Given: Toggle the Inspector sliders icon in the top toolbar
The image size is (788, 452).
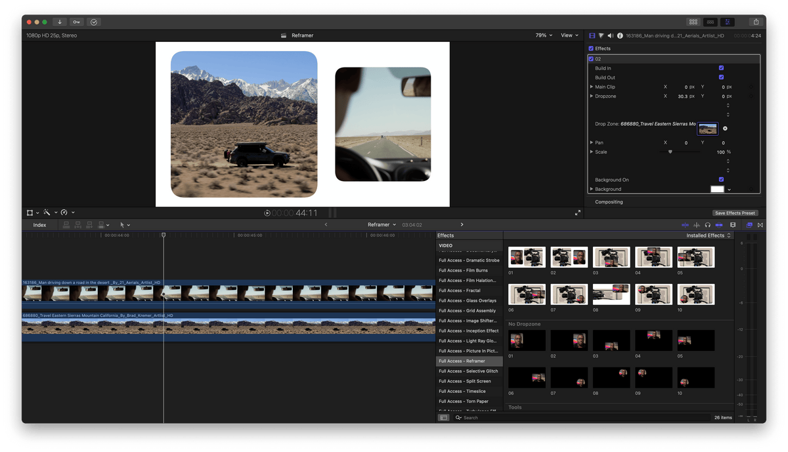Looking at the screenshot, I should pyautogui.click(x=728, y=22).
